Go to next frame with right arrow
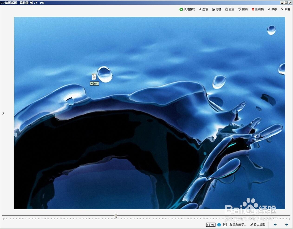The height and width of the screenshot is (229, 293). point(287,225)
